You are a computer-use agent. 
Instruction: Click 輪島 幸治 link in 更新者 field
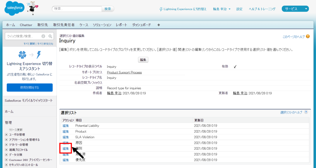240,93
